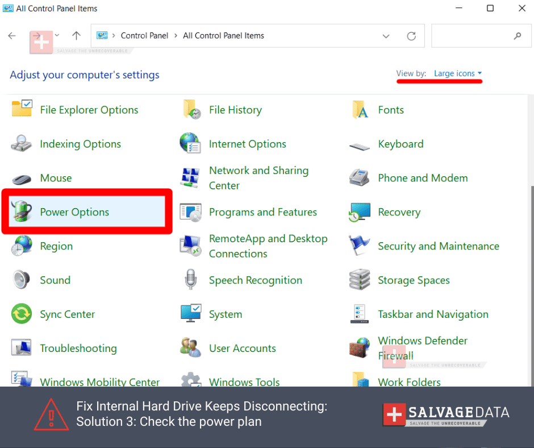This screenshot has height=448, width=534.
Task: Open the User Accounts link
Action: pos(243,348)
